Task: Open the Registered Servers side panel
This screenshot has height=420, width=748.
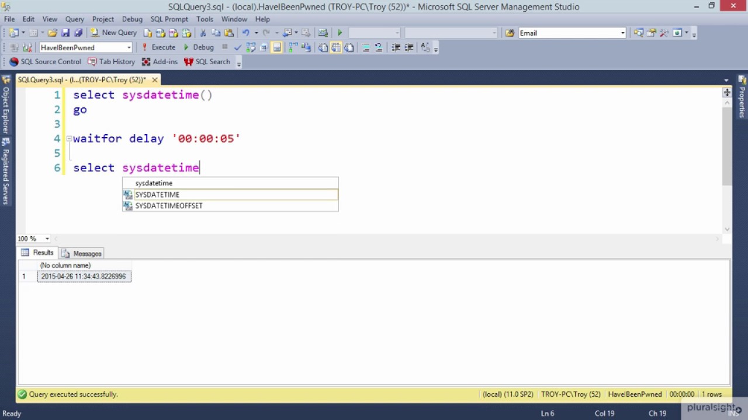Action: [x=6, y=171]
